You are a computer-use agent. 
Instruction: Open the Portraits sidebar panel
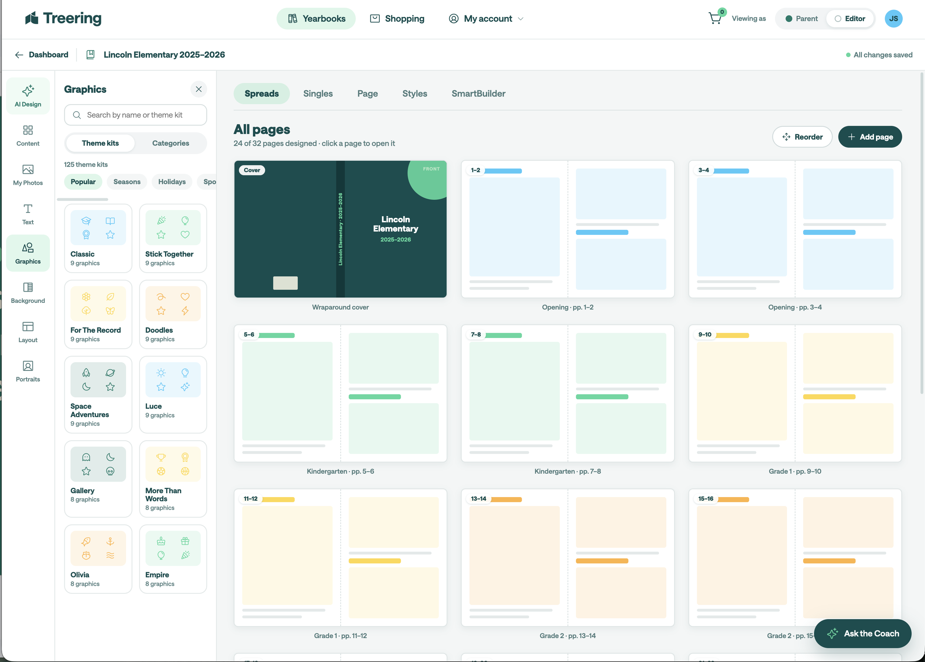28,371
